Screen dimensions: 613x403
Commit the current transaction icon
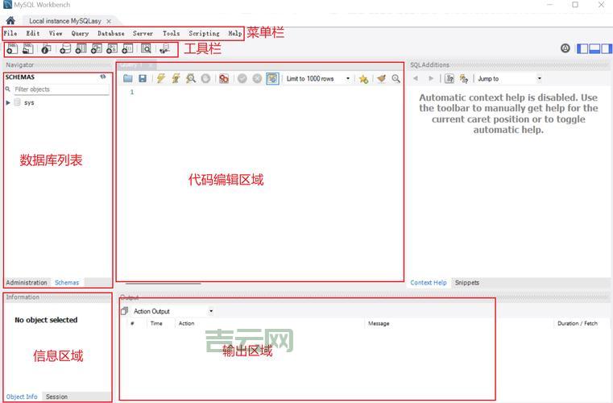(242, 79)
